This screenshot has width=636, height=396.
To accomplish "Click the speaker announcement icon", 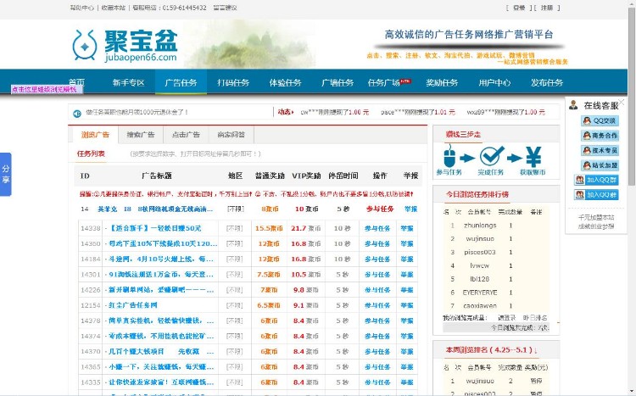I will [77, 114].
